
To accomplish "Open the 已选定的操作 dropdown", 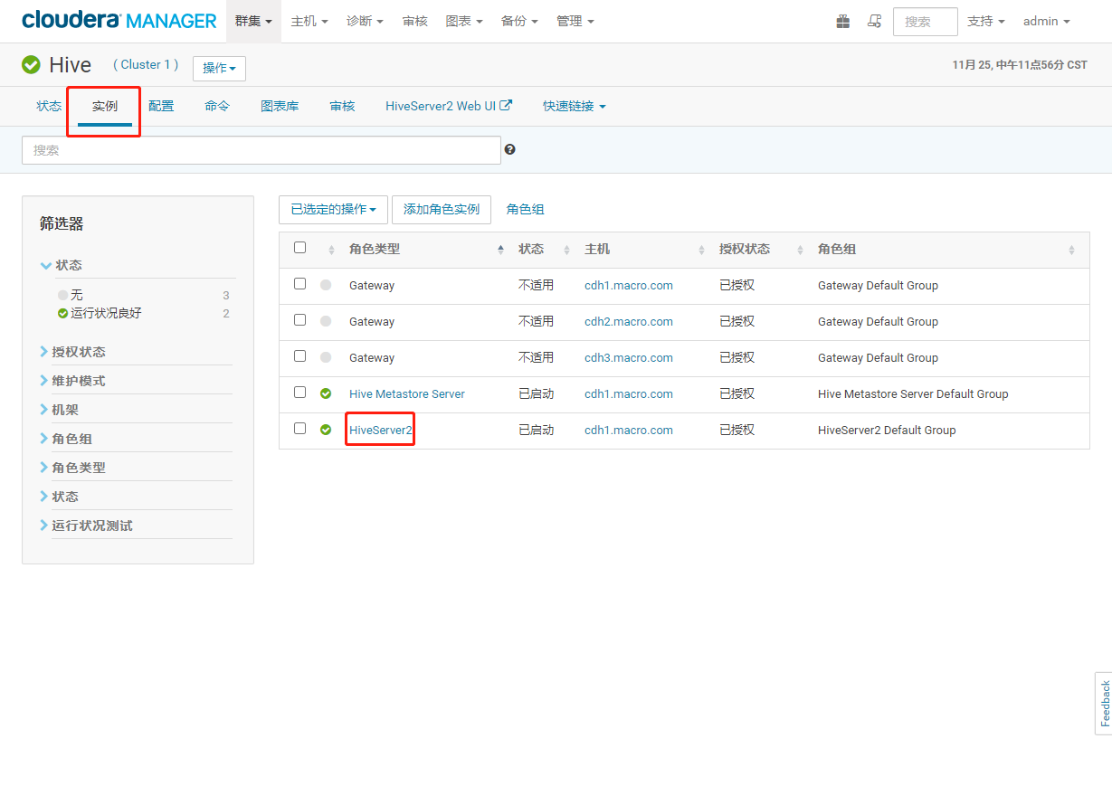I will [333, 210].
